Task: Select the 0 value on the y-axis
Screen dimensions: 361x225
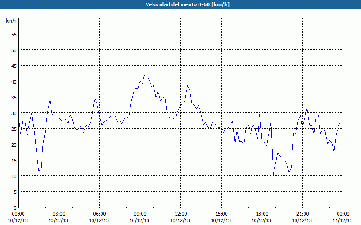Action: (x=15, y=208)
